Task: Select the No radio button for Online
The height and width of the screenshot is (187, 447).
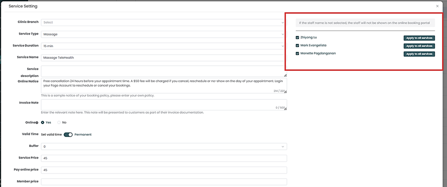Action: click(59, 122)
